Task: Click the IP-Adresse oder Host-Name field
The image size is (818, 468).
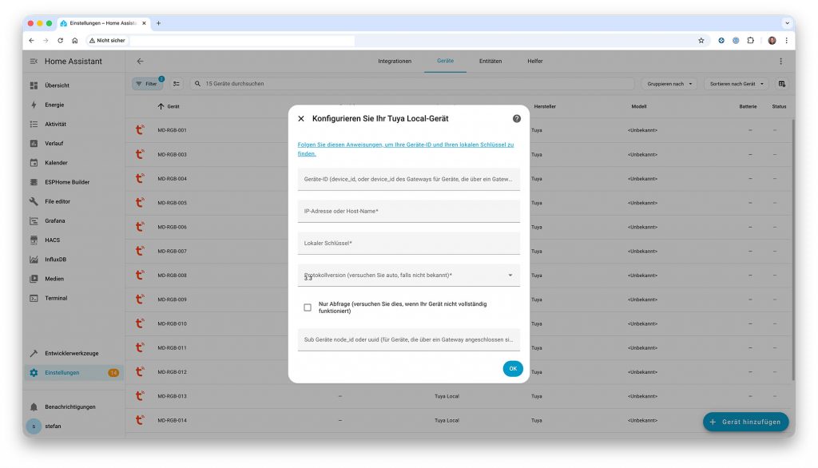Action: click(408, 212)
